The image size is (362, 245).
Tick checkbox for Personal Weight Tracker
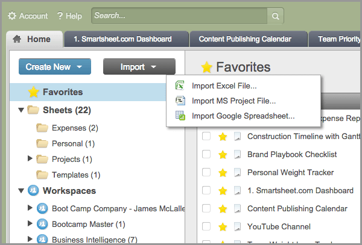[206, 173]
